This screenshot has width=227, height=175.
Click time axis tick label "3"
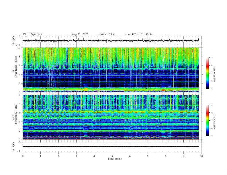coord(76,156)
